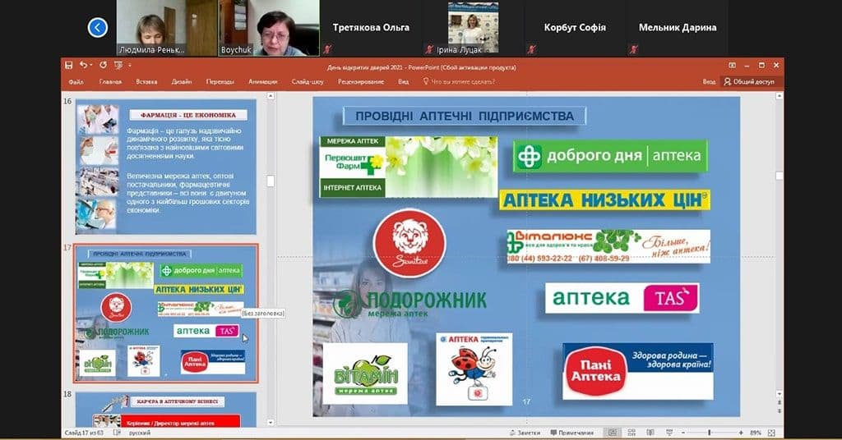Open the Undo history dropdown arrow
The width and height of the screenshot is (842, 440).
[90, 66]
